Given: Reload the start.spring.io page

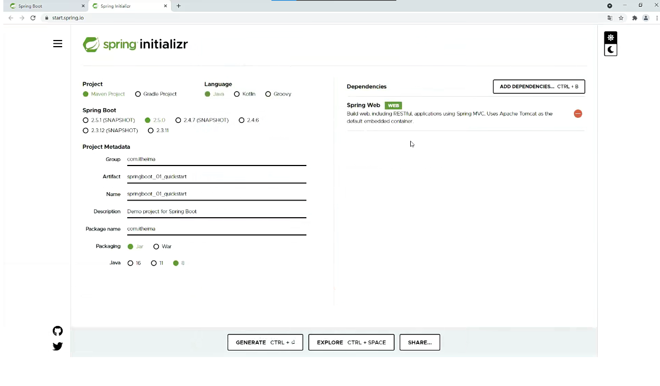Looking at the screenshot, I should [33, 18].
